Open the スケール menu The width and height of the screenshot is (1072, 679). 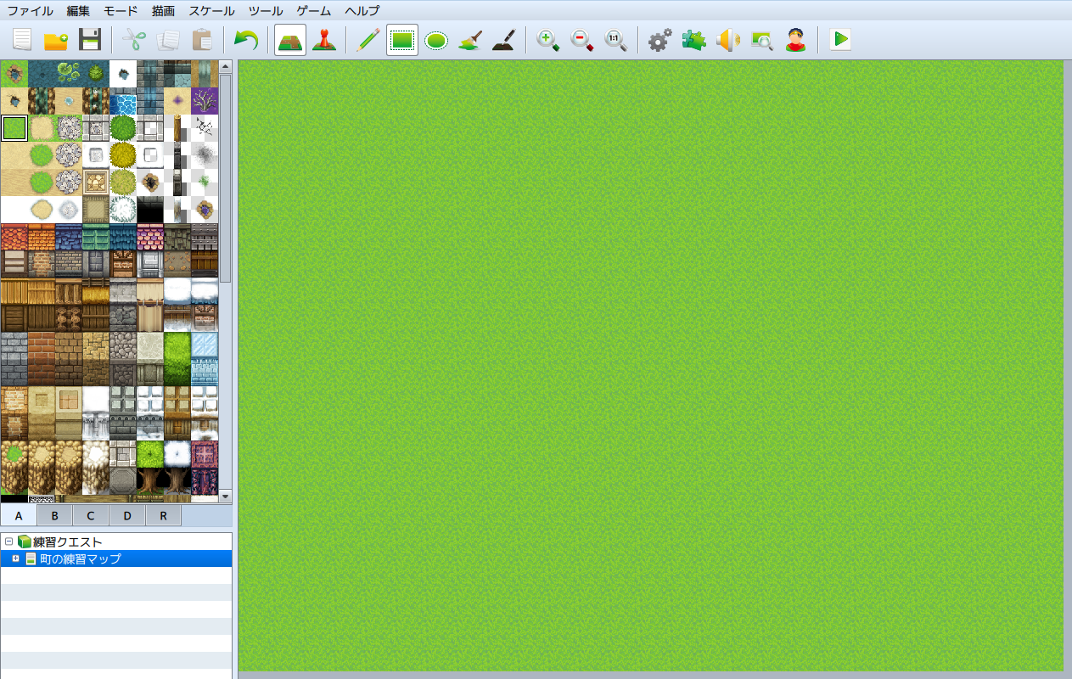point(212,10)
